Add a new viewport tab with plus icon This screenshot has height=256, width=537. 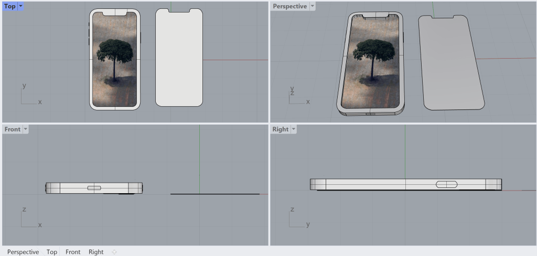tap(114, 252)
